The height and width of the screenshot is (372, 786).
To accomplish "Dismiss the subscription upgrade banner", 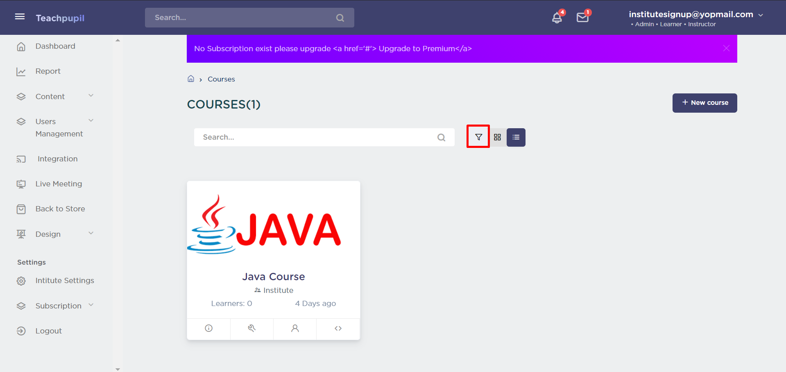I will pyautogui.click(x=726, y=48).
